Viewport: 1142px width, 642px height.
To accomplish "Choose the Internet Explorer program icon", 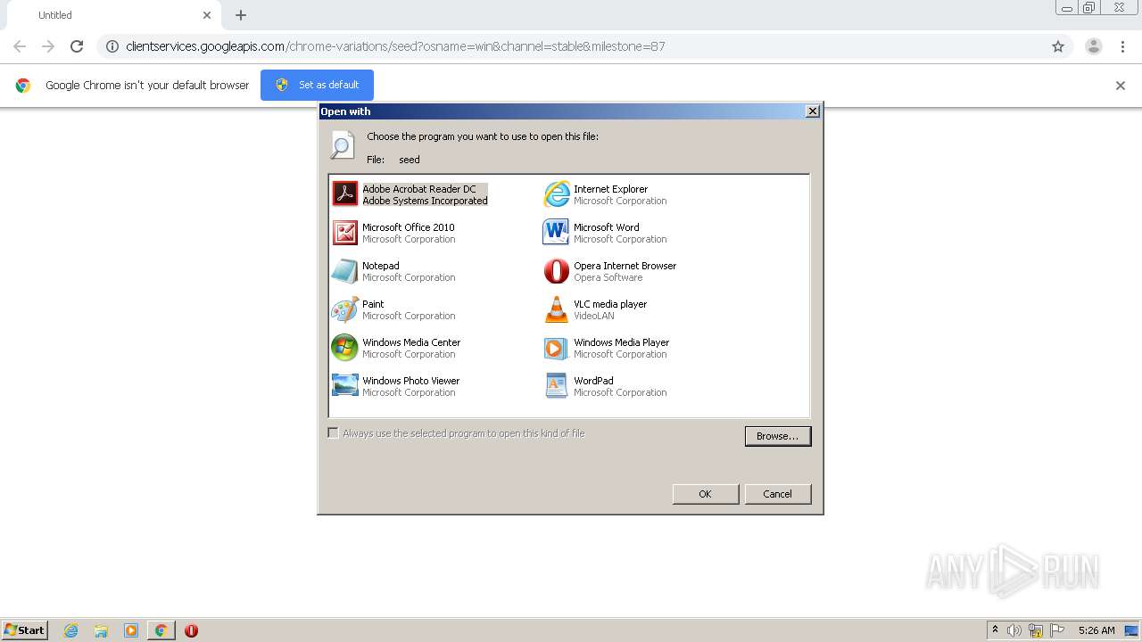I will [x=556, y=193].
